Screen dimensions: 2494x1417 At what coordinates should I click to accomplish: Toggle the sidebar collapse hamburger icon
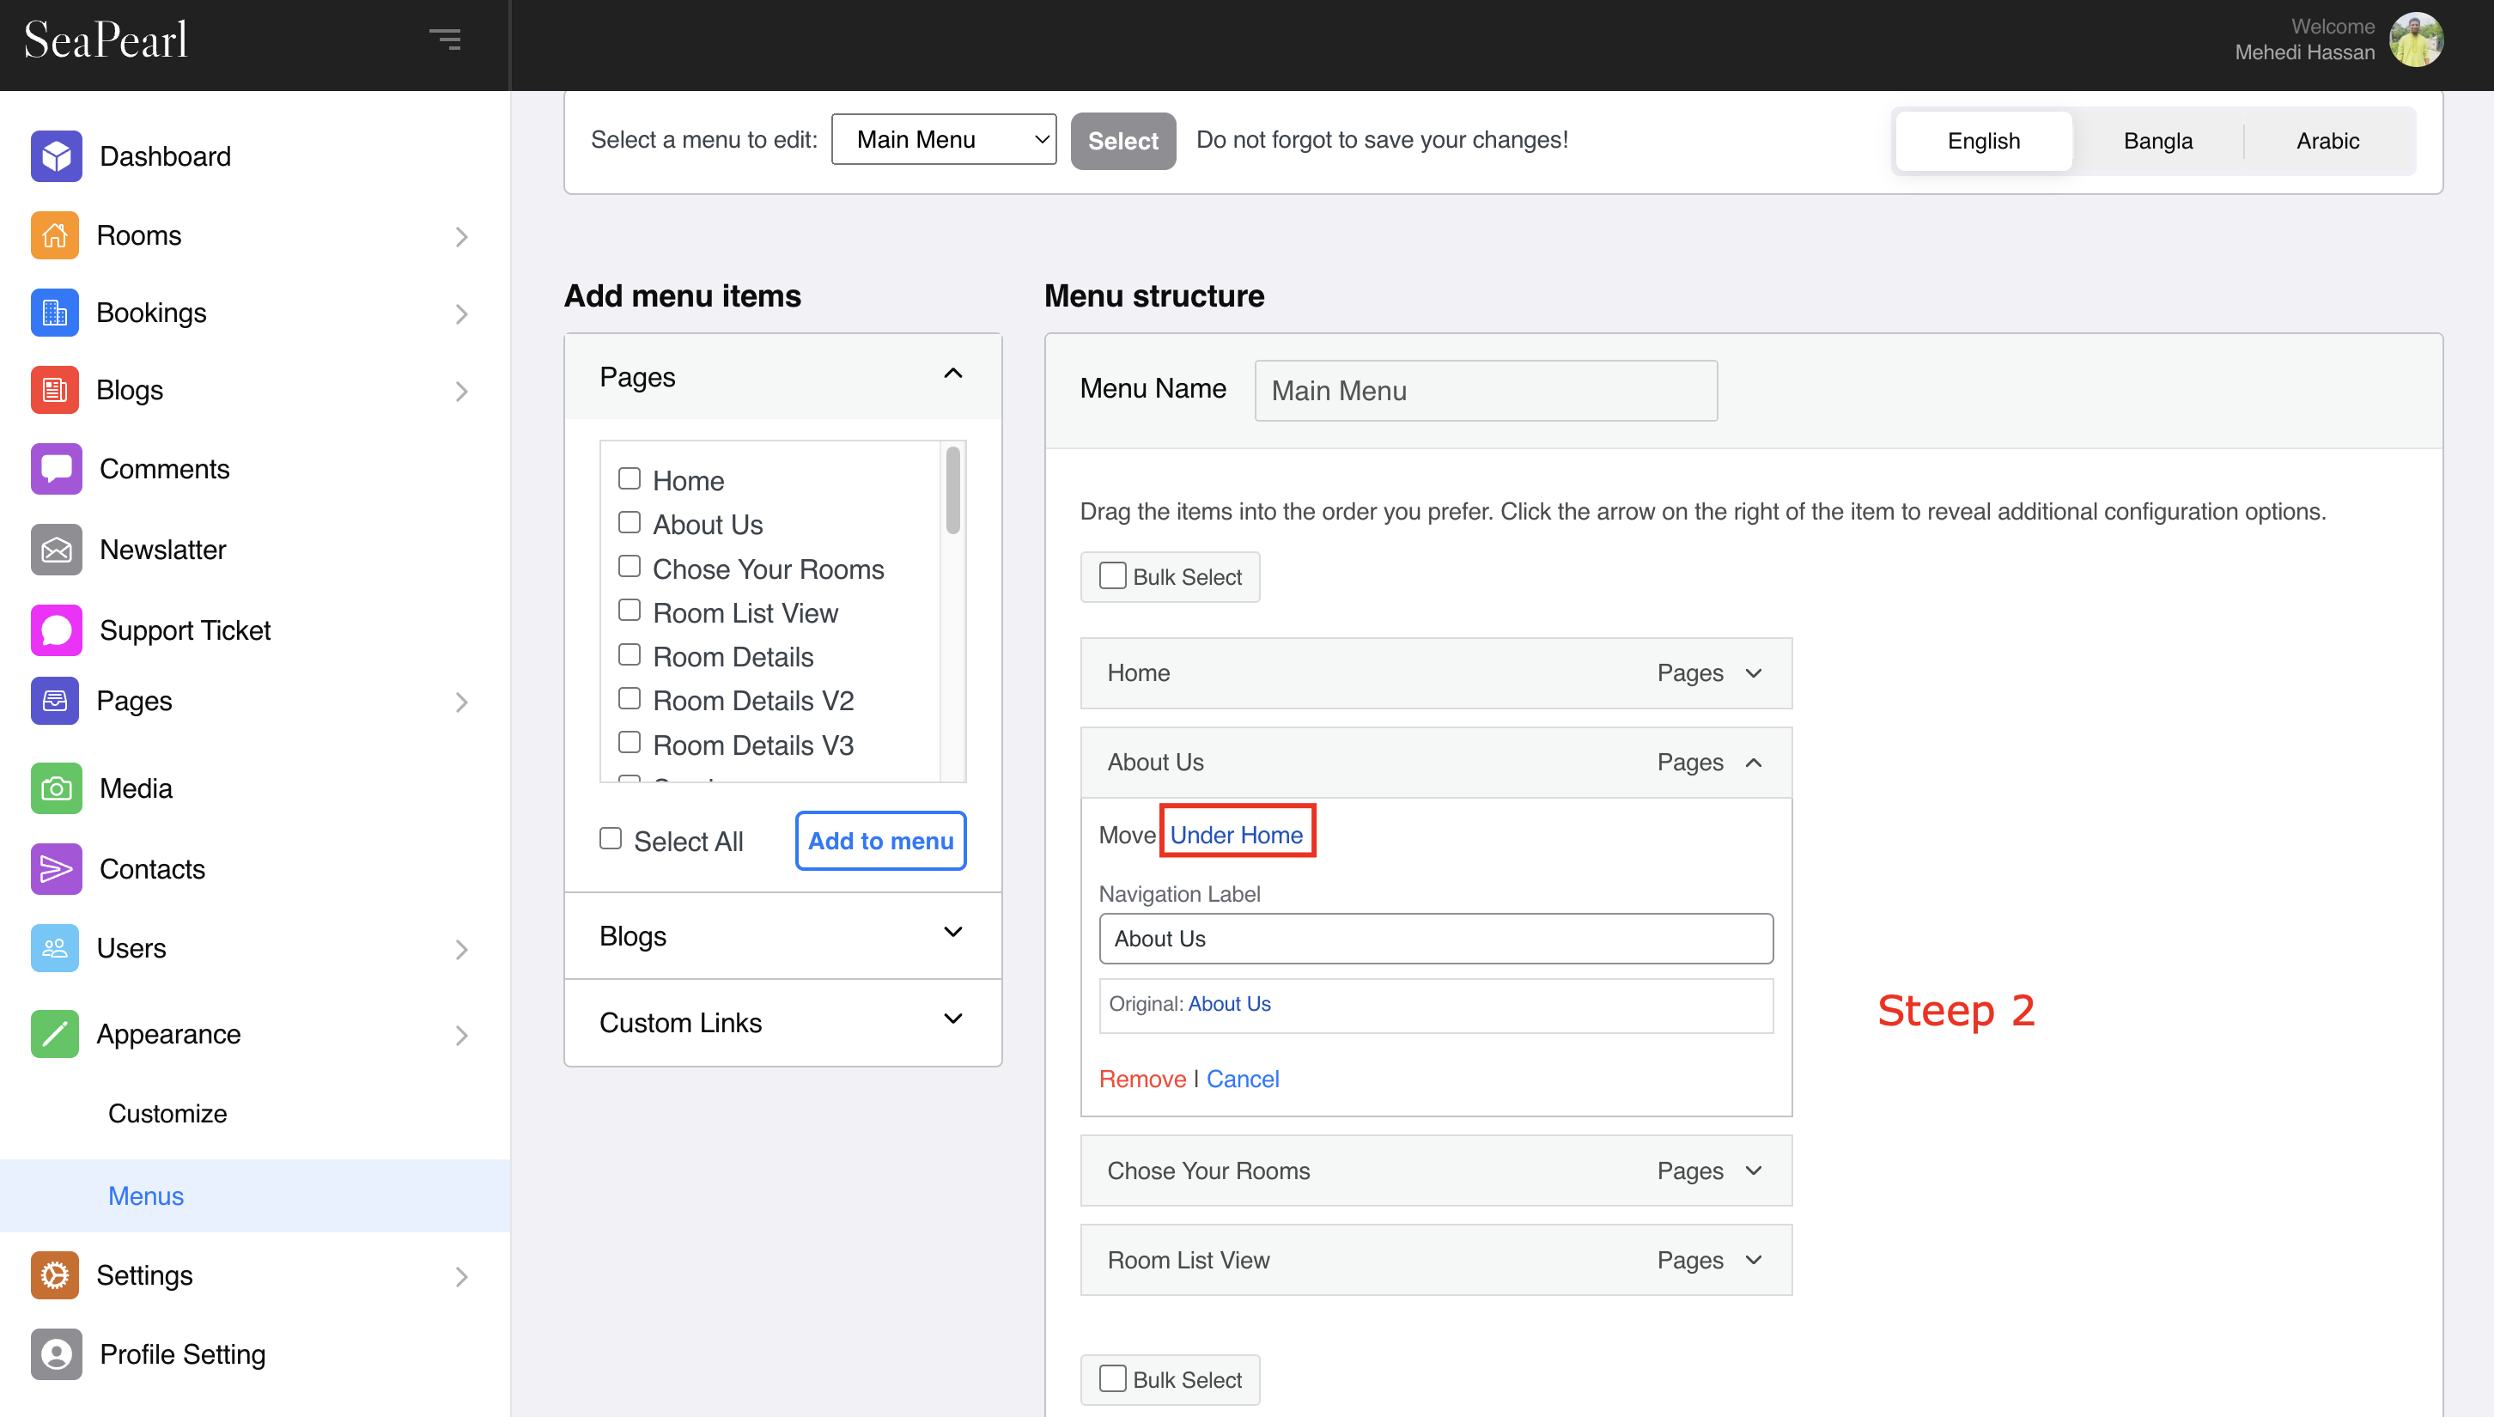pyautogui.click(x=446, y=39)
